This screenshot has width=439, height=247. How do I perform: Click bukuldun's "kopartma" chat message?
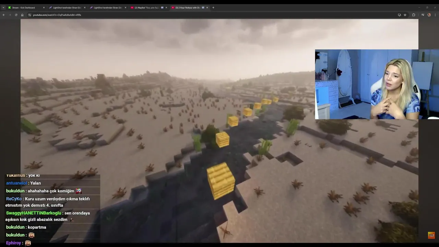pyautogui.click(x=37, y=227)
